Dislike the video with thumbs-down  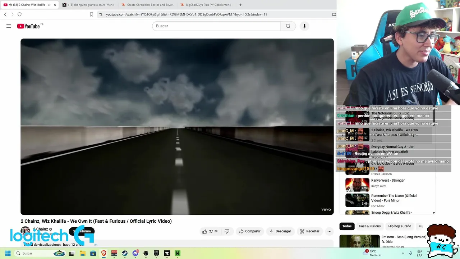click(x=227, y=231)
